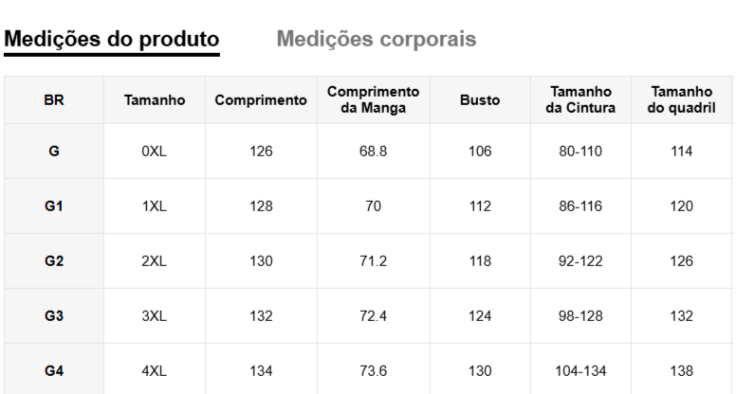Viewport: 736px width, 394px height.
Task: Click the Tamanho column header
Action: point(155,99)
